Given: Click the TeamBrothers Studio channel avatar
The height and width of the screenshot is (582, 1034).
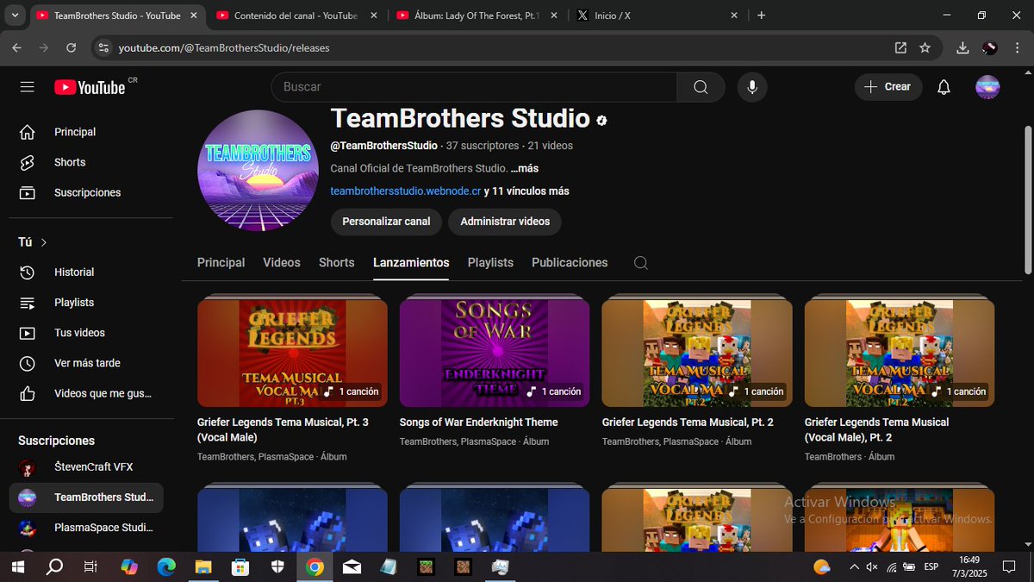Looking at the screenshot, I should coord(258,171).
